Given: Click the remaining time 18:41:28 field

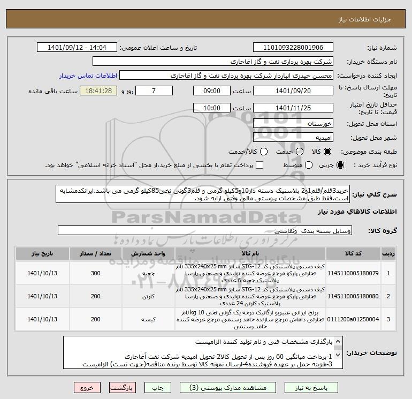Looking at the screenshot, I should (98, 91).
